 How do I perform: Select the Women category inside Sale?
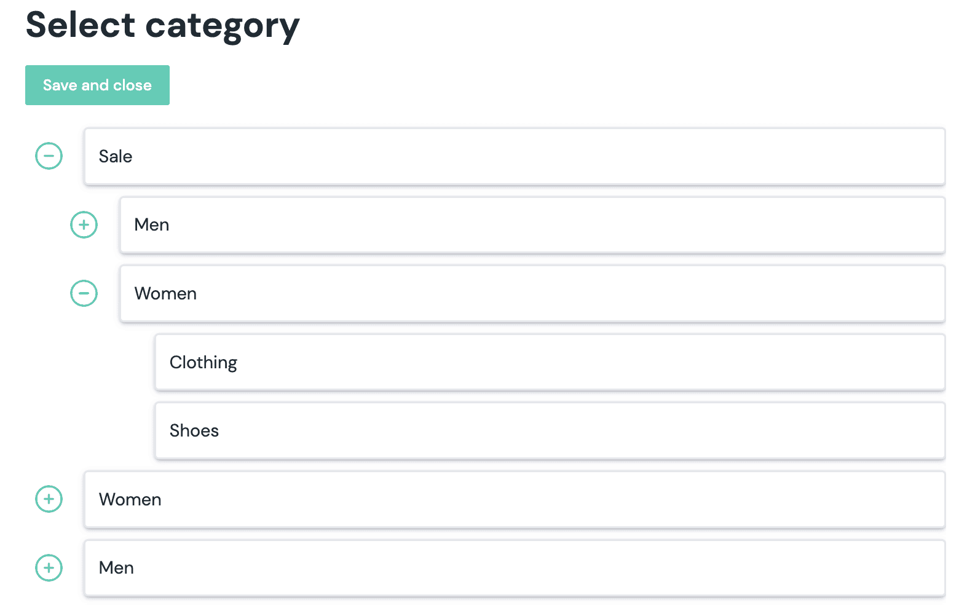click(532, 294)
